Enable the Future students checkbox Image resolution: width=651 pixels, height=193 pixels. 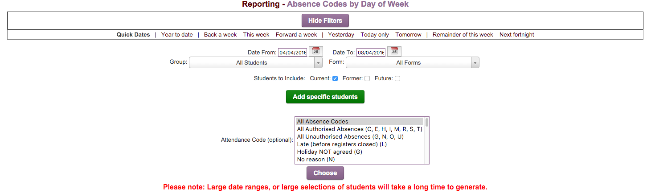(397, 79)
